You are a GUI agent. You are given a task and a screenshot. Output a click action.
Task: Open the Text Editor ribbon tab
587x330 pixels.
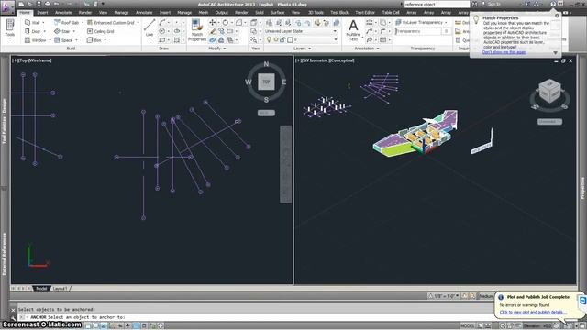[x=365, y=12]
